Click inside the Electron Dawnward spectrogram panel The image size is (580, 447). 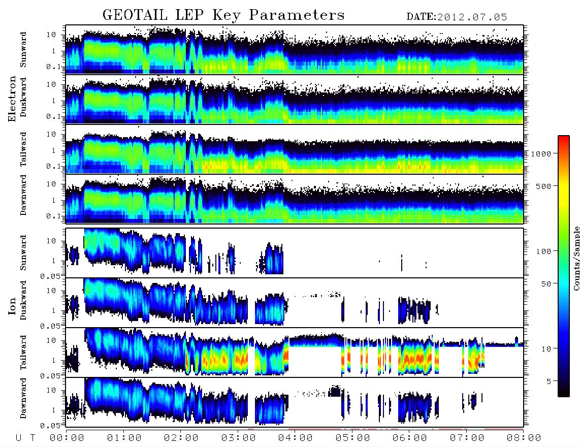coord(295,199)
